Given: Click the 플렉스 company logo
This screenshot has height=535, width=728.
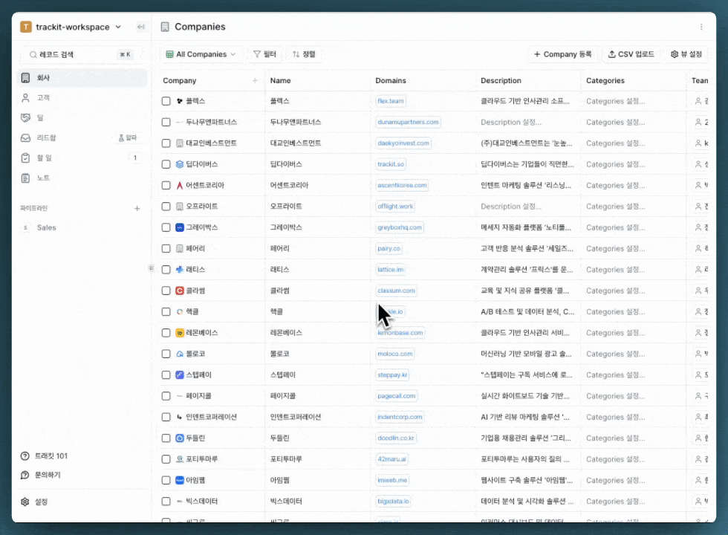Looking at the screenshot, I should point(180,101).
